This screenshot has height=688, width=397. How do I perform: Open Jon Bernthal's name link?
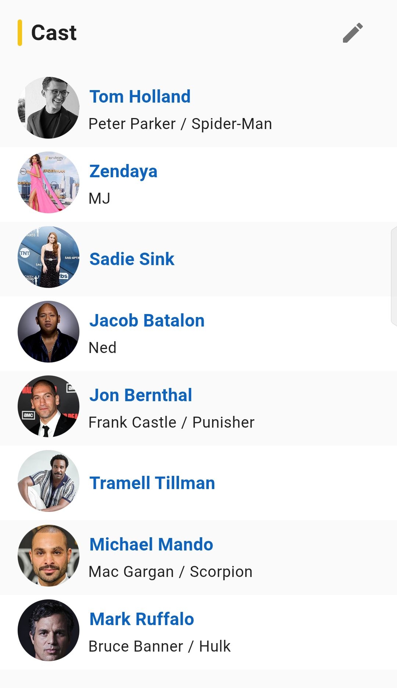(x=140, y=395)
